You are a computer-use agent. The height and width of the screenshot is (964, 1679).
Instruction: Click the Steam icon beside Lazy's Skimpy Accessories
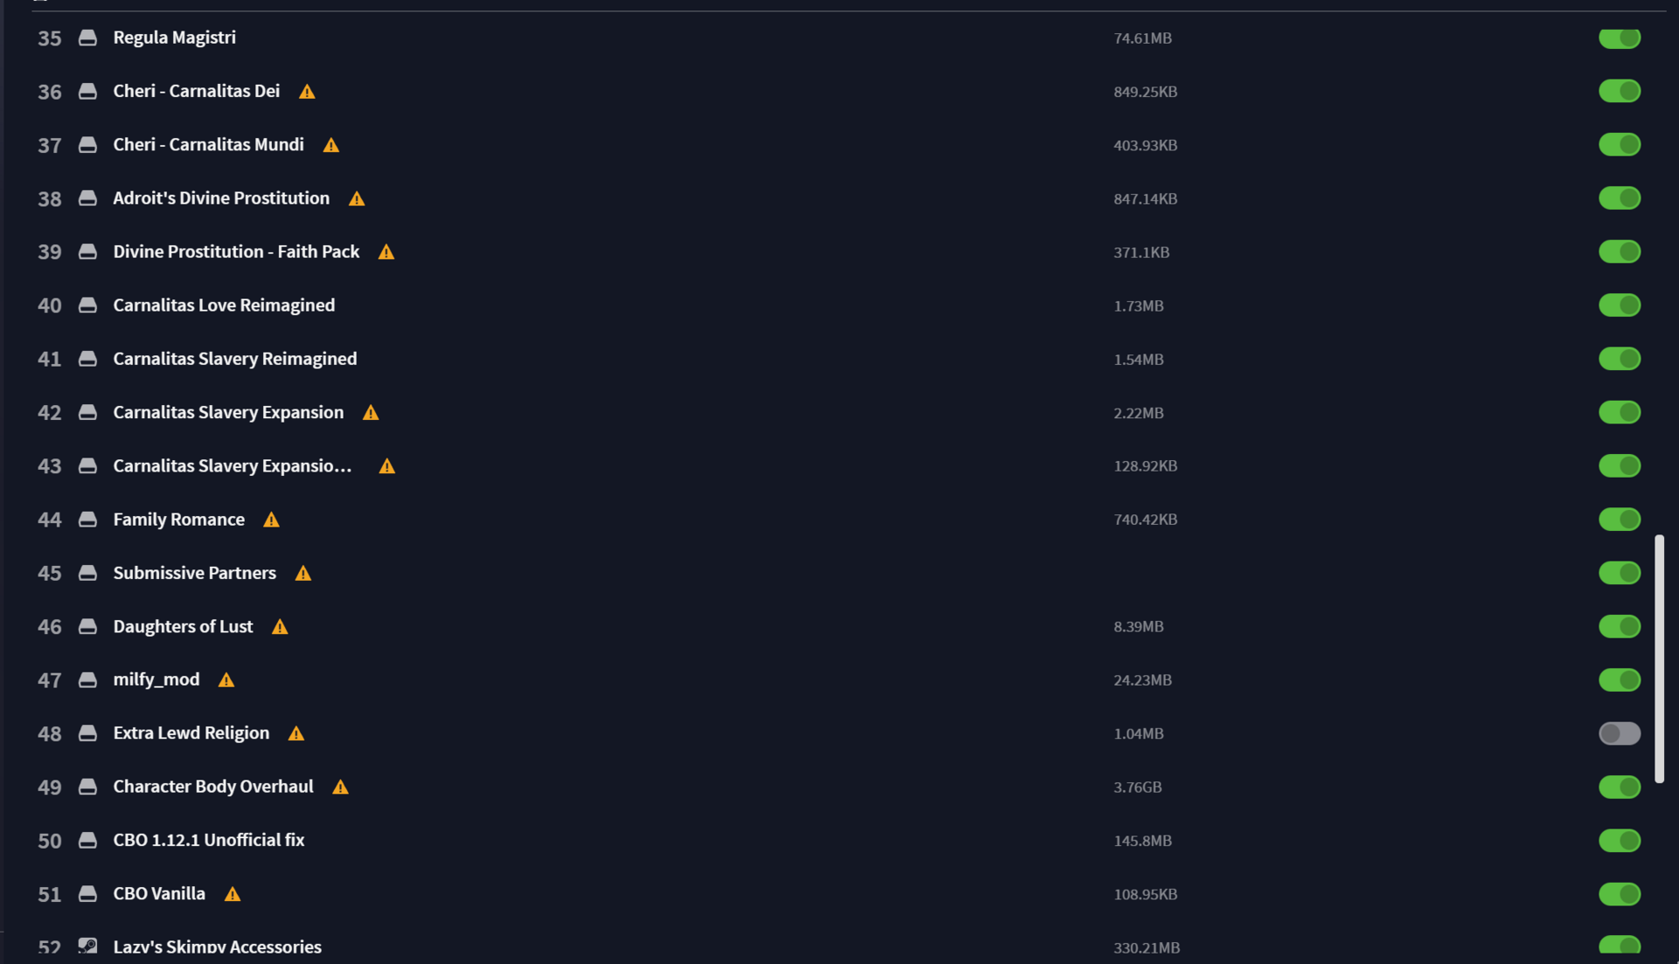pyautogui.click(x=87, y=946)
